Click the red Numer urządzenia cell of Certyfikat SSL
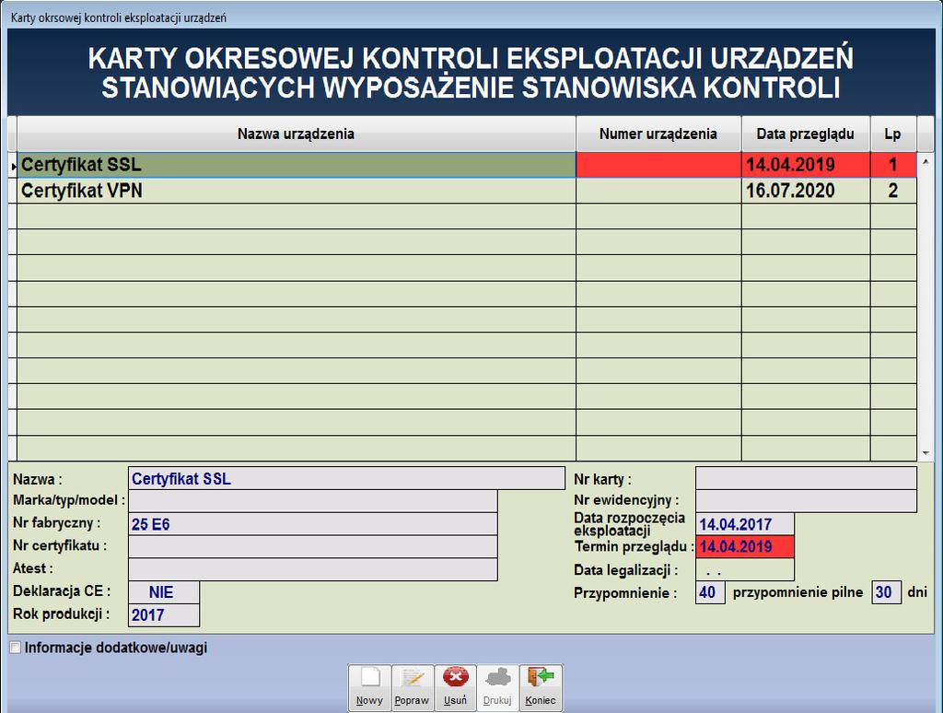Viewport: 943px width, 713px height. [658, 165]
